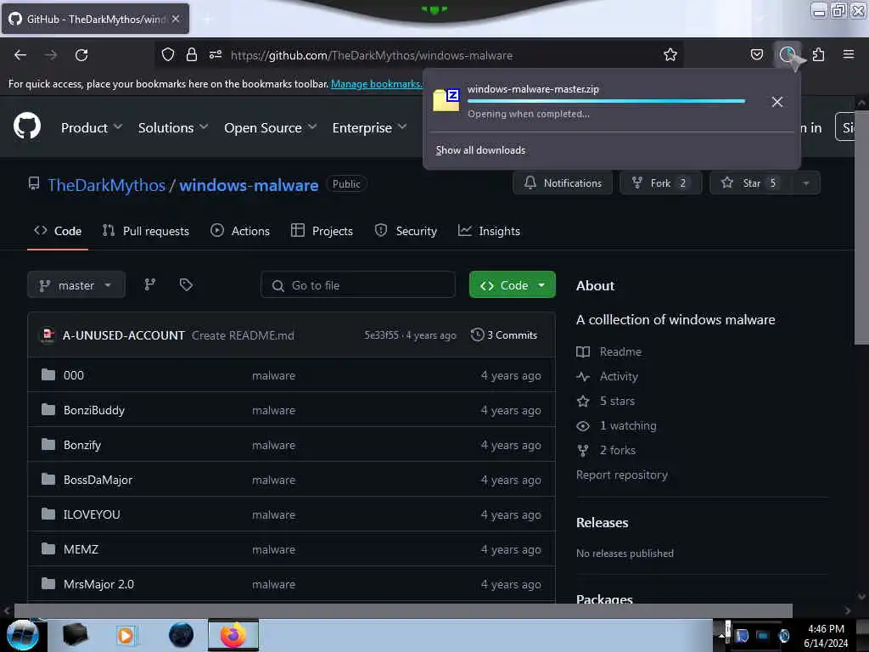
Task: Expand the Star lists dropdown arrow
Action: pos(806,183)
